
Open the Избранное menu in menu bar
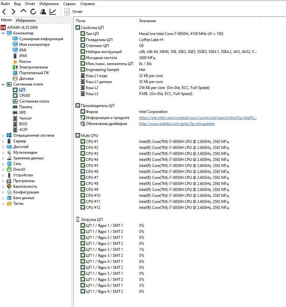[49, 4]
